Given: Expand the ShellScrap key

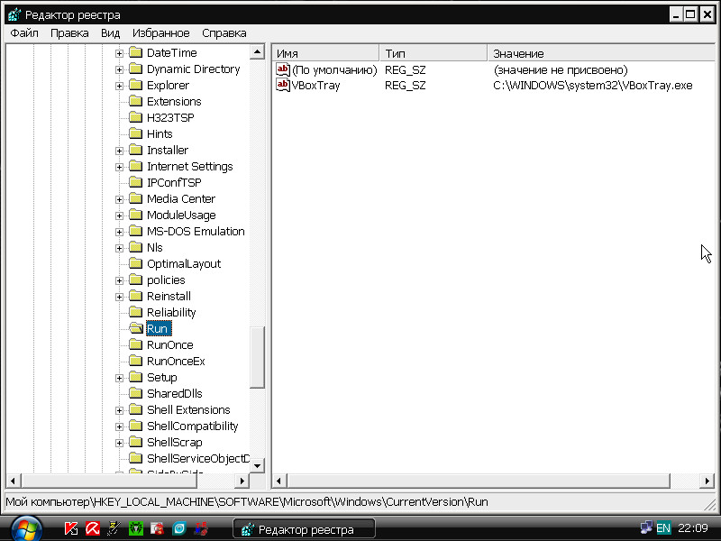Looking at the screenshot, I should tap(119, 443).
